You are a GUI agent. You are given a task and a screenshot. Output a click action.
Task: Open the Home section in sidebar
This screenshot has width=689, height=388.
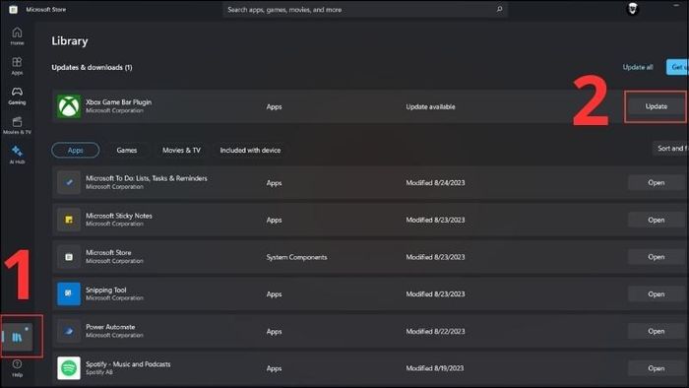point(17,36)
